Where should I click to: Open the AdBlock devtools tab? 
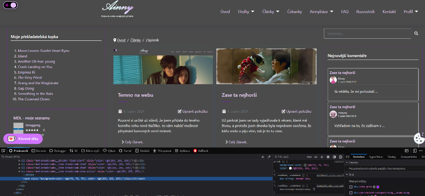pos(201,151)
